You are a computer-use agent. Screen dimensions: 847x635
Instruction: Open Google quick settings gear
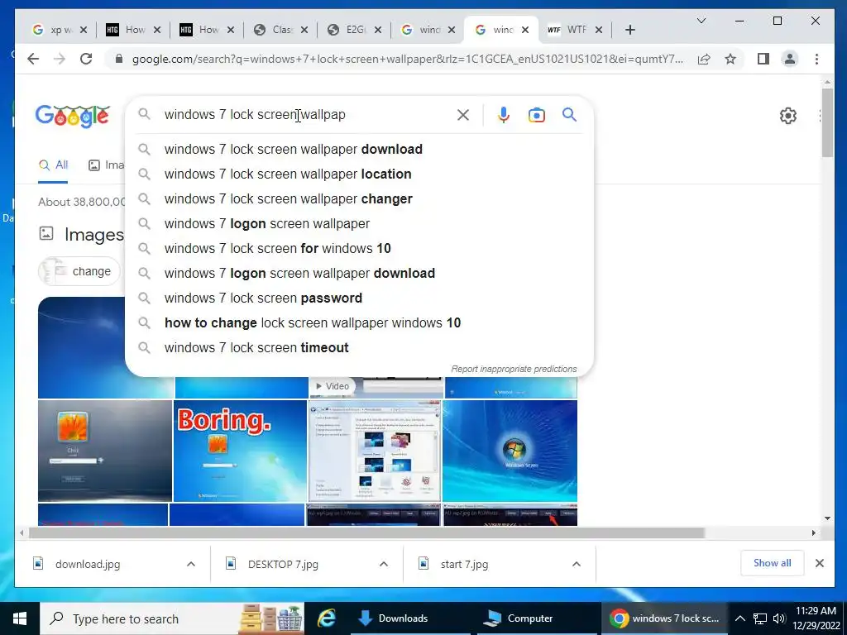coord(788,116)
